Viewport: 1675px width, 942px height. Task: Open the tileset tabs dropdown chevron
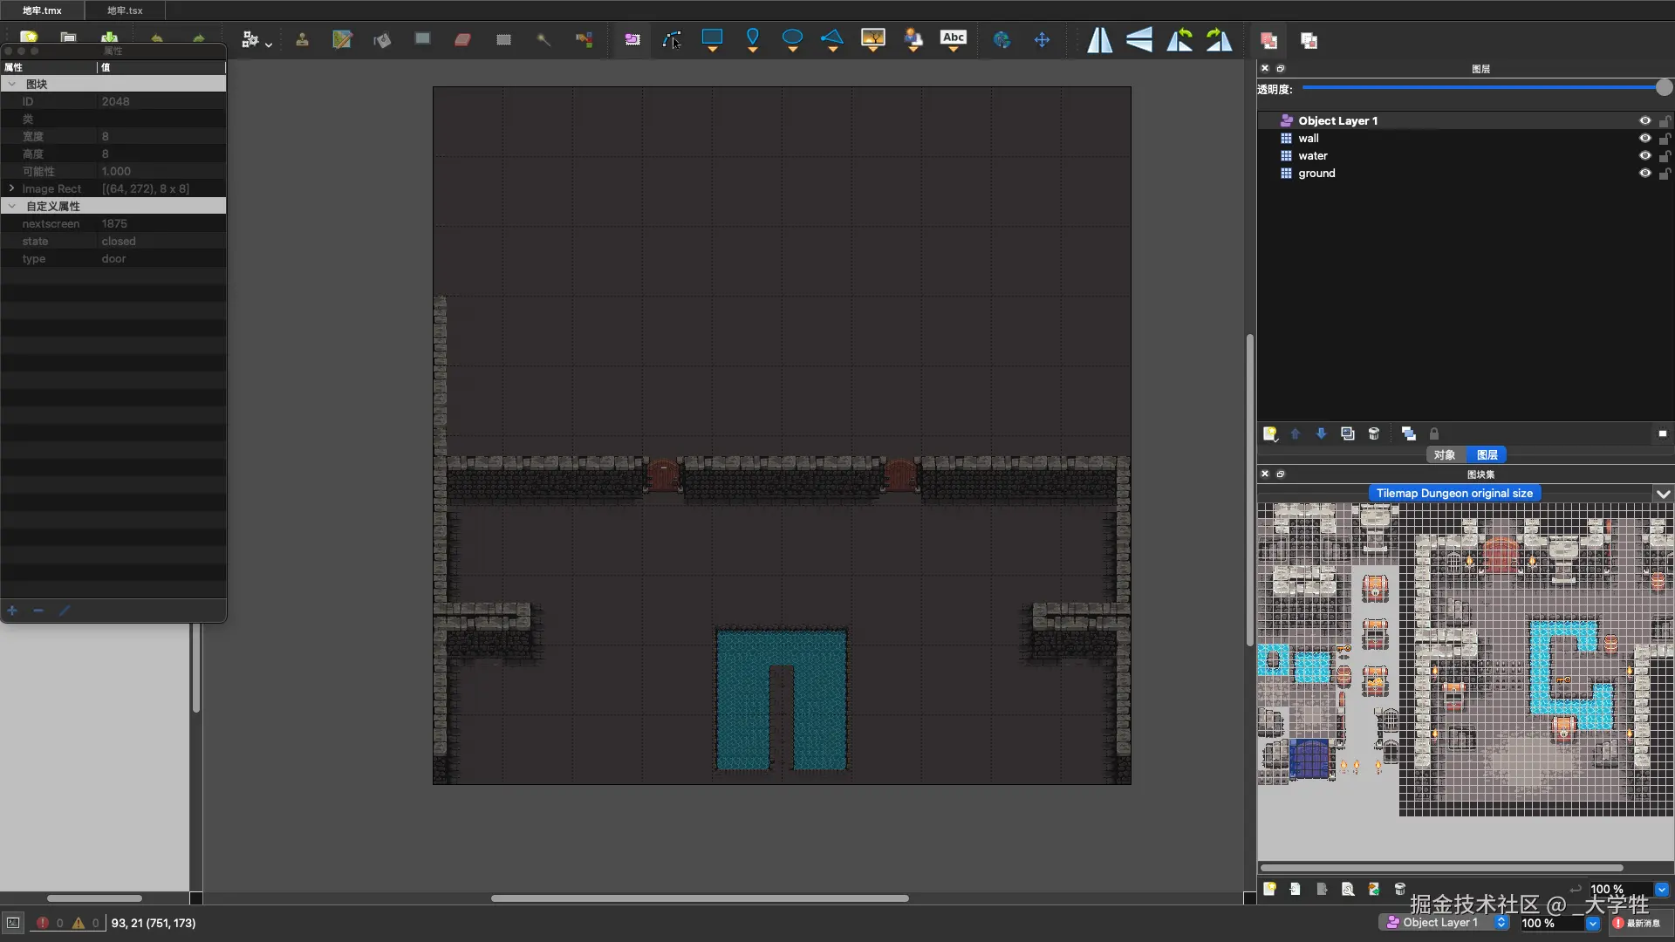1663,494
